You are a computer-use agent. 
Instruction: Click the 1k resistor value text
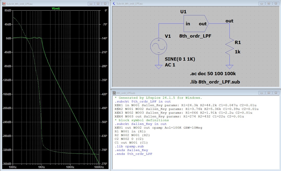click(x=237, y=52)
